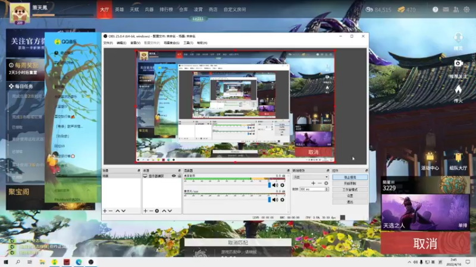Move source up in OBS Sources panel
Viewport: 476px width, 267px height.
pos(164,211)
